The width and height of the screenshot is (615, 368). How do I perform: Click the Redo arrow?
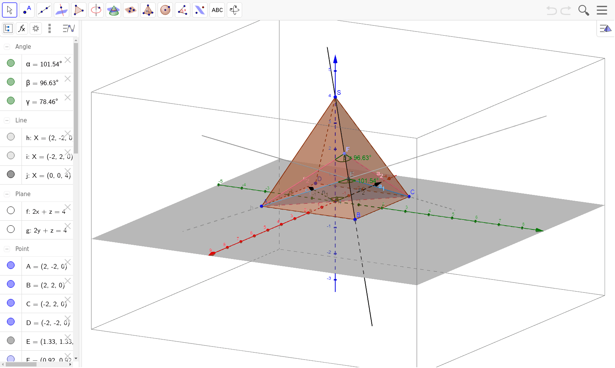(566, 10)
